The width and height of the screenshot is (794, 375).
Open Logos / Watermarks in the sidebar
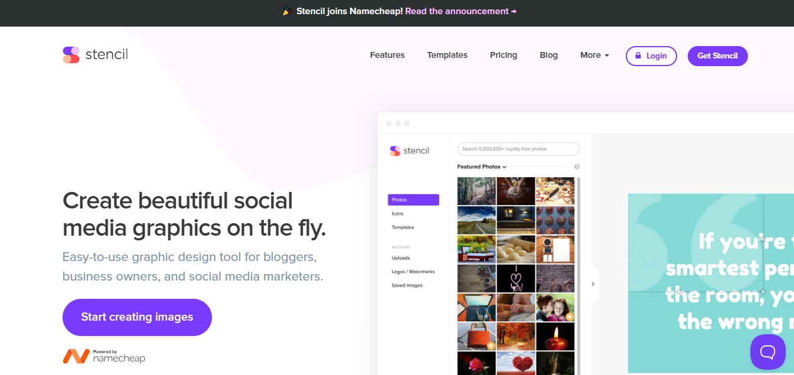413,272
